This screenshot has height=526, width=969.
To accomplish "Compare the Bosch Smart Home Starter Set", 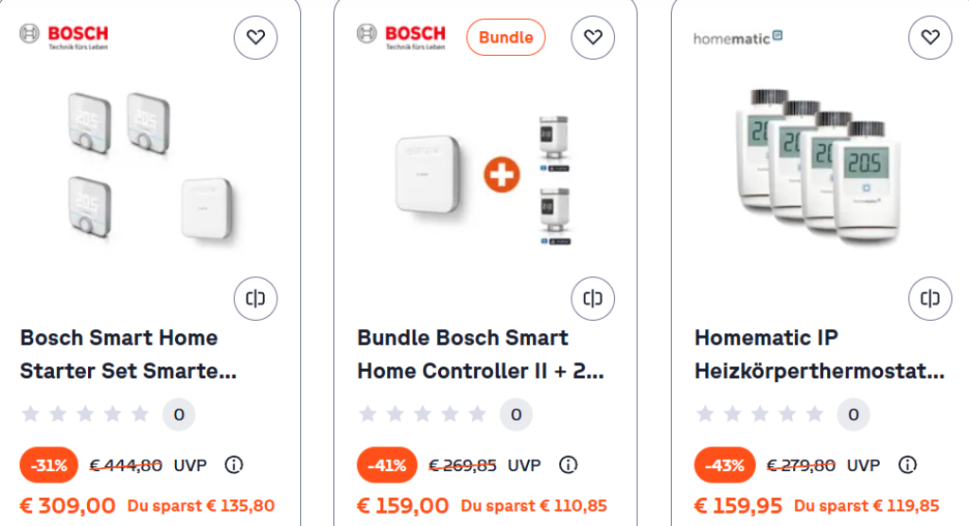I will pos(255,299).
